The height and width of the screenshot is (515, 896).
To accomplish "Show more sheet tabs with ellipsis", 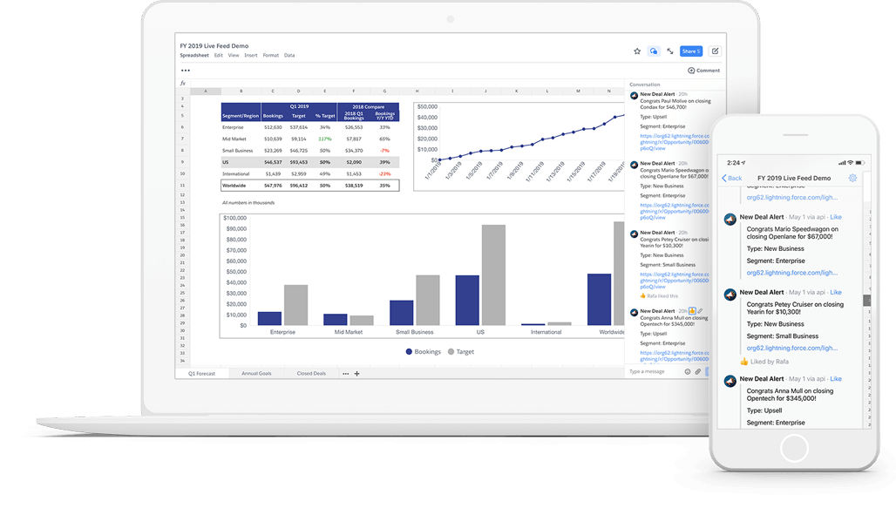I will pos(345,373).
